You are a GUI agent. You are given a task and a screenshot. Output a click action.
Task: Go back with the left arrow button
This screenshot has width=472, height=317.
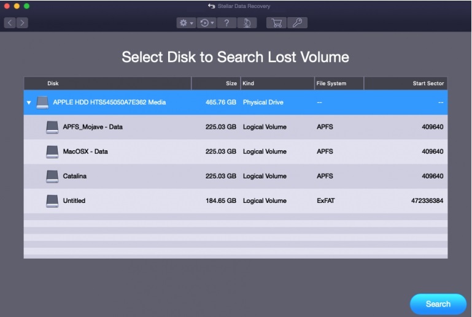click(10, 23)
